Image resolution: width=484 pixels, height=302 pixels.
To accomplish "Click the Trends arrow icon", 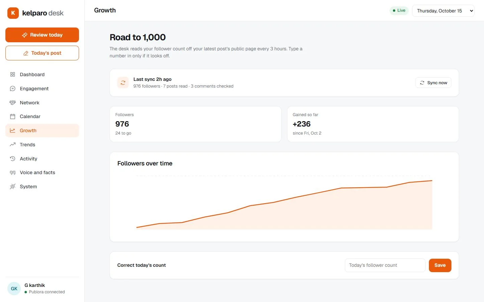I will 13,145.
